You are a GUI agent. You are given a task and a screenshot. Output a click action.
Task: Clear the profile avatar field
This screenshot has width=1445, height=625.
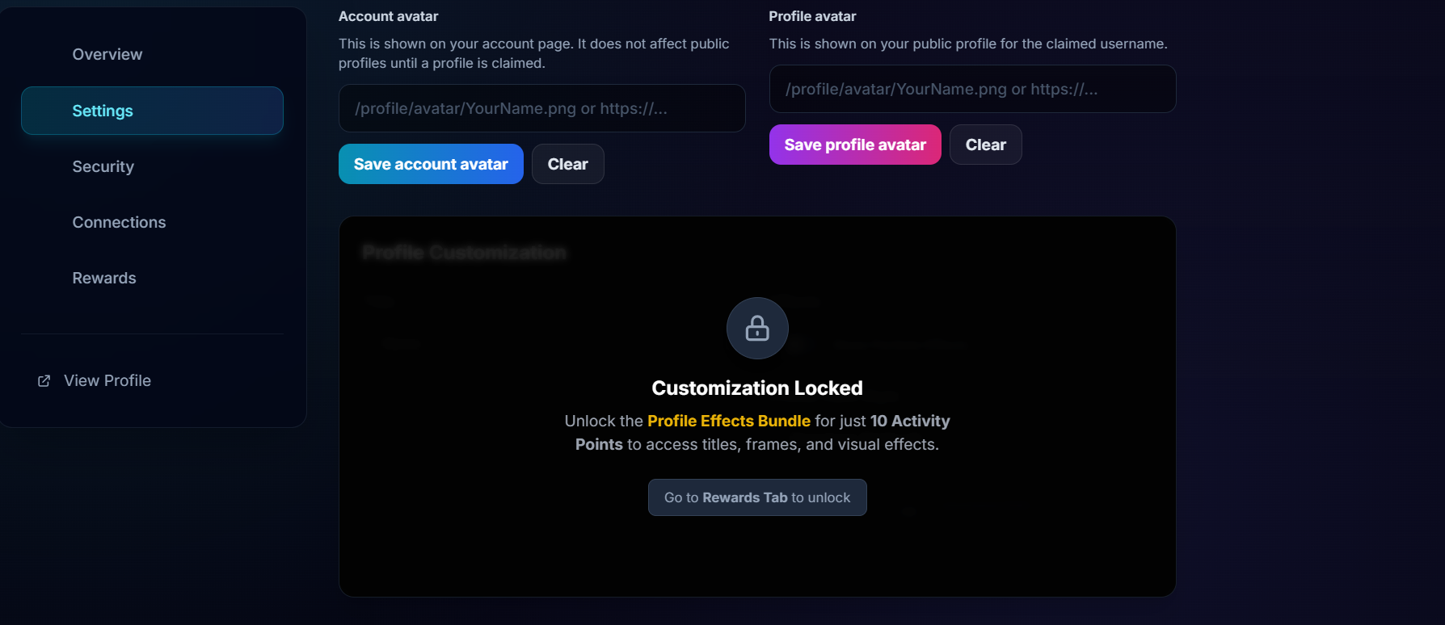(985, 145)
